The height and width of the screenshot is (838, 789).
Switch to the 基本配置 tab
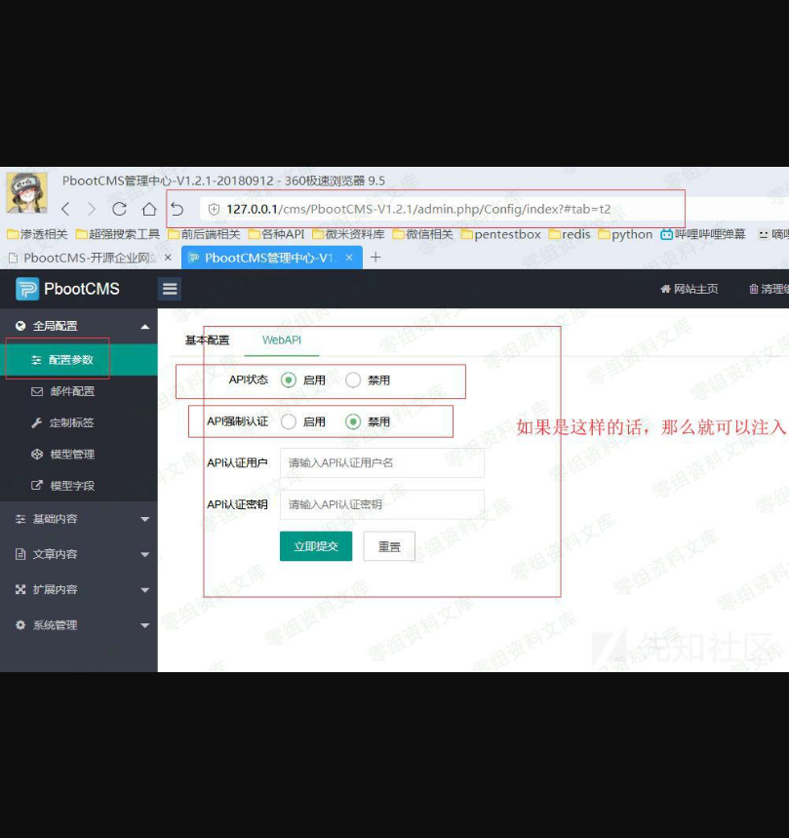[207, 340]
